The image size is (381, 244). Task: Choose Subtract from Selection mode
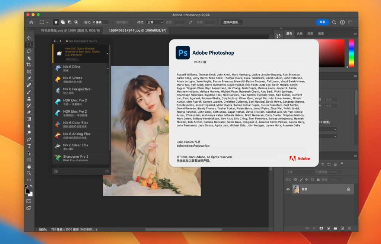(x=70, y=22)
